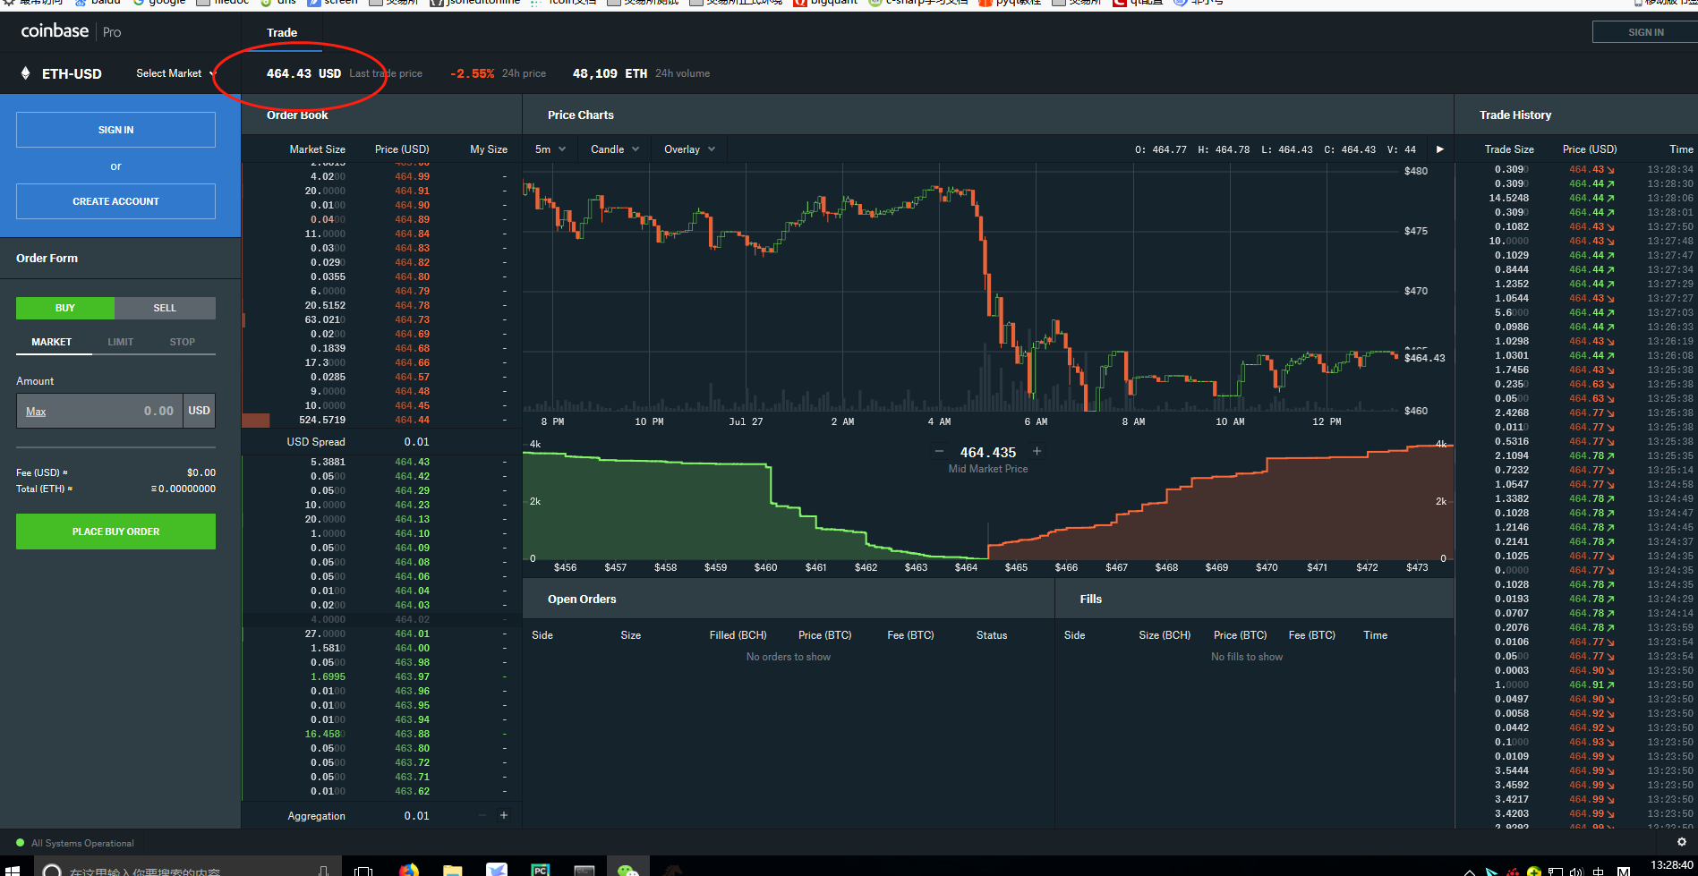1698x876 pixels.
Task: Click the Status column header in Open Orders
Action: coord(992,635)
